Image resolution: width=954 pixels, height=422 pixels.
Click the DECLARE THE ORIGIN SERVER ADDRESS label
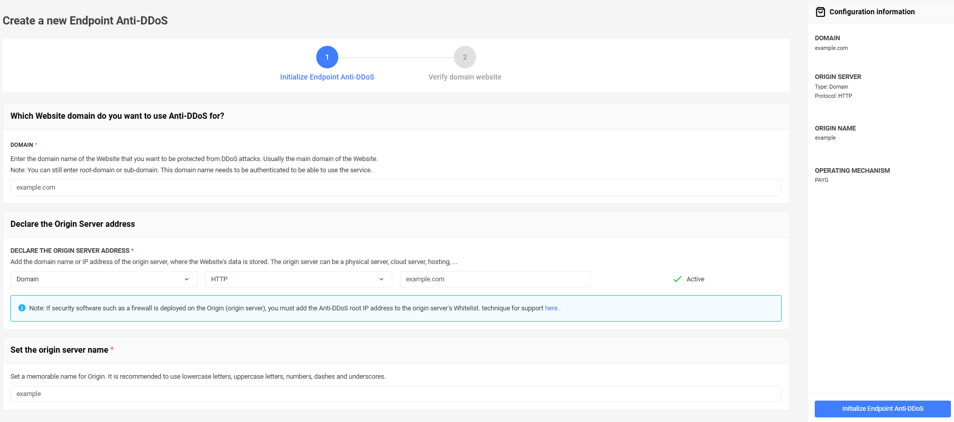(x=70, y=251)
